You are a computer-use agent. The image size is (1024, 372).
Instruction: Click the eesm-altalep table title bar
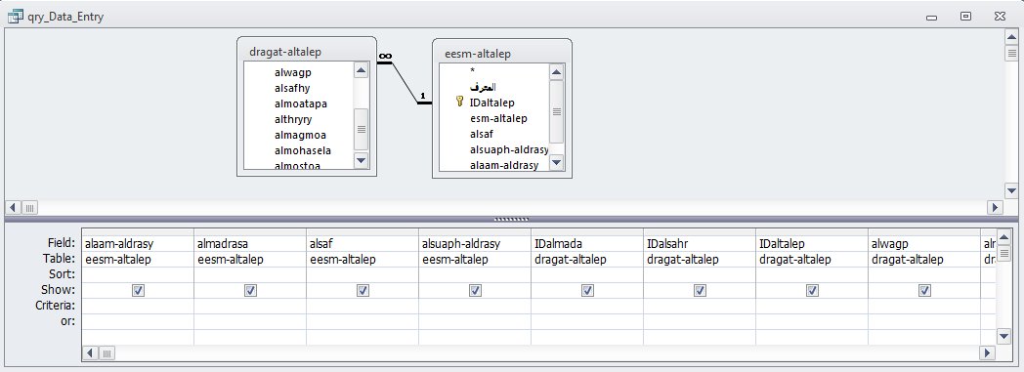click(501, 54)
